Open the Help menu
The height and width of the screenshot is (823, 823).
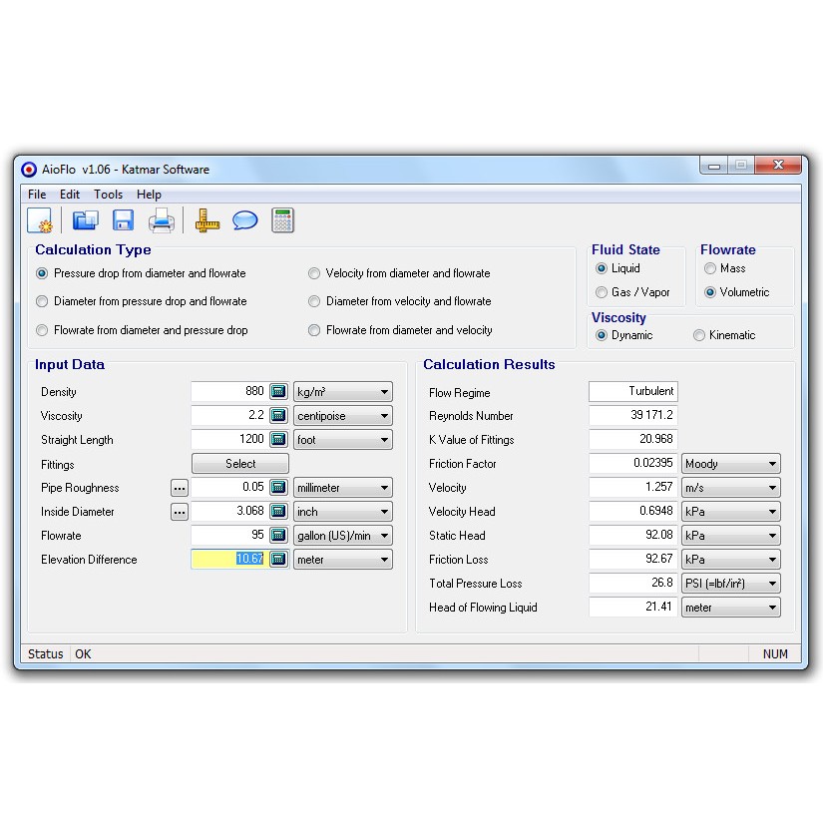tap(149, 195)
